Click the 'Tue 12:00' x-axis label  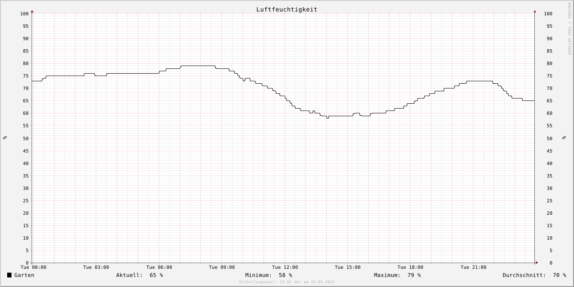coord(285,267)
